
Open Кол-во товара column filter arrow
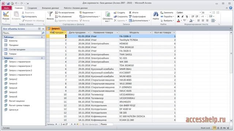tap(174, 32)
